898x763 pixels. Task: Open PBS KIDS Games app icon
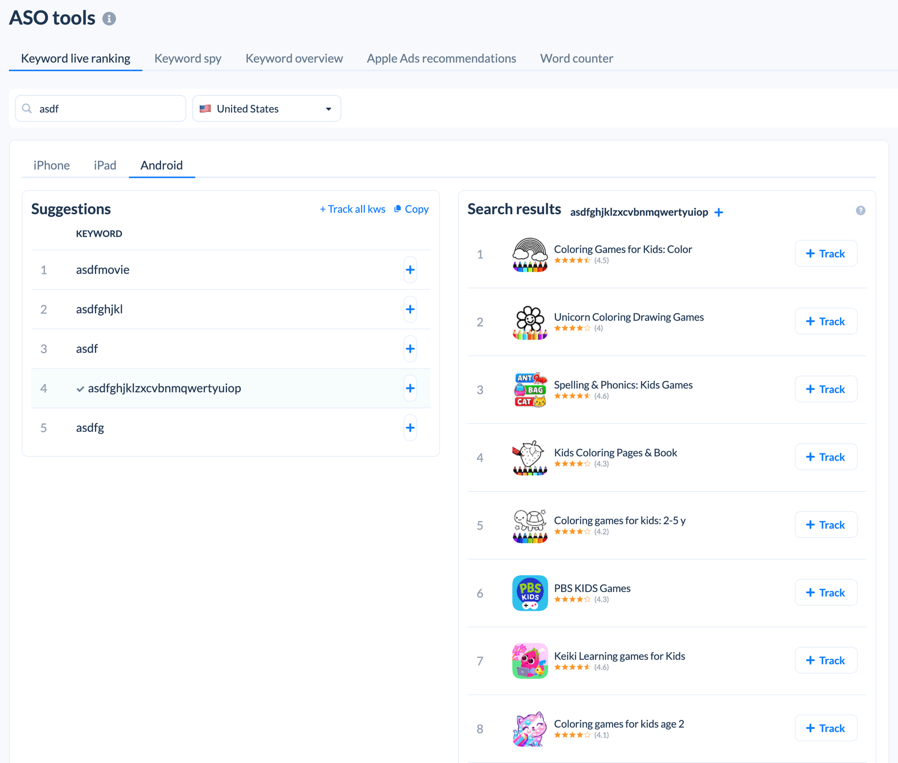[x=530, y=594]
